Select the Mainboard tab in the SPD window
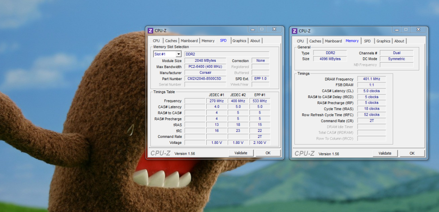 [x=189, y=41]
